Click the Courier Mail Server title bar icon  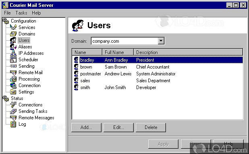(5, 5)
